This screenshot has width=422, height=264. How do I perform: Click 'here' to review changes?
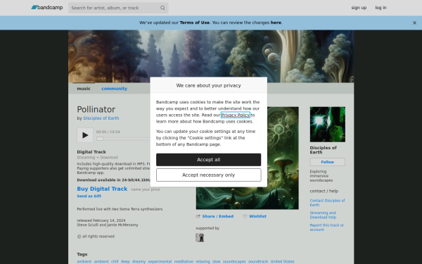tap(276, 23)
